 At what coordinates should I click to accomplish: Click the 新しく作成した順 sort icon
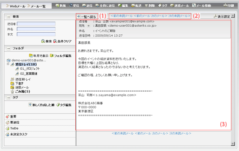[30, 105]
